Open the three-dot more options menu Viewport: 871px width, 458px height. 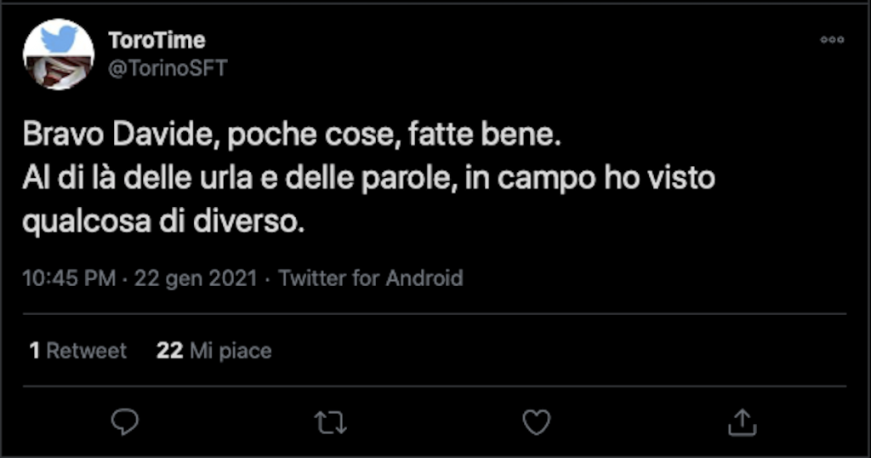pyautogui.click(x=832, y=40)
